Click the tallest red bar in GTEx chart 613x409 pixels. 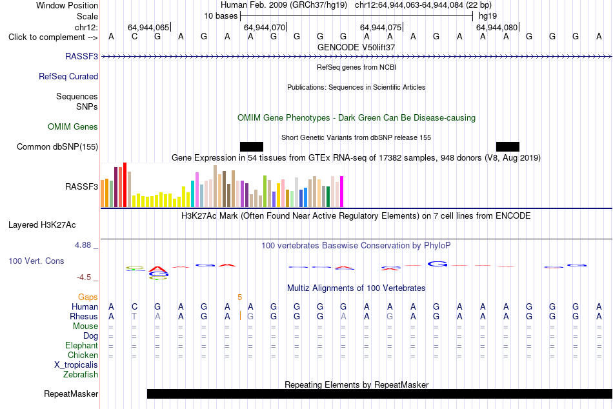(x=125, y=185)
